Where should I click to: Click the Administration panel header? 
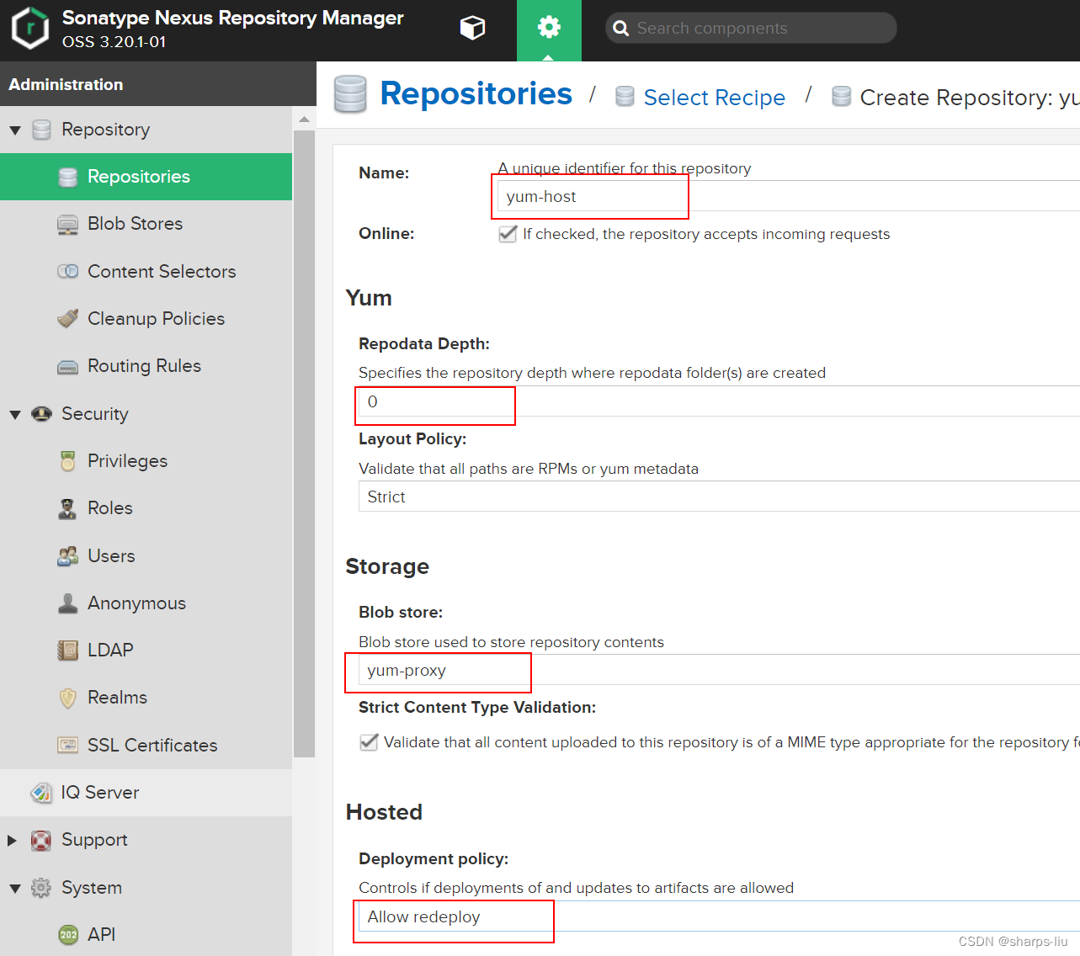coord(158,84)
